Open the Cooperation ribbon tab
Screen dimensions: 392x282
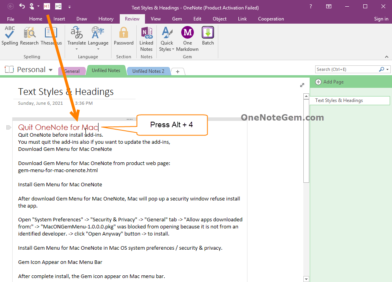pos(271,19)
